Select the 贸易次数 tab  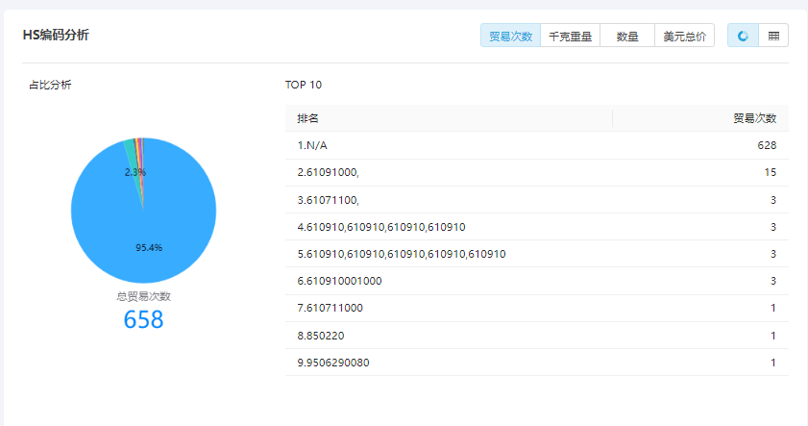coord(510,36)
